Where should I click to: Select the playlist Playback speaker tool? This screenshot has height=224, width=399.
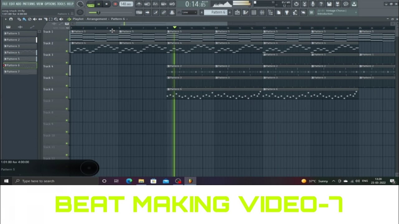[61, 19]
